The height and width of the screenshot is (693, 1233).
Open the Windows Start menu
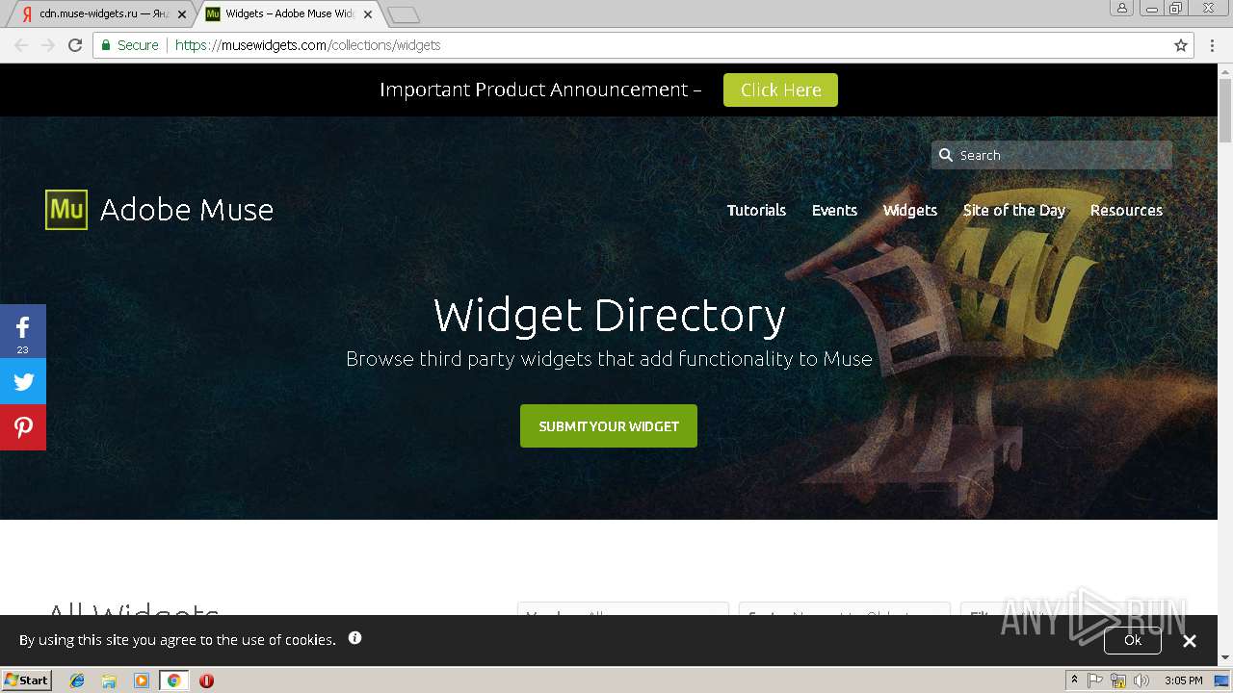pos(26,680)
